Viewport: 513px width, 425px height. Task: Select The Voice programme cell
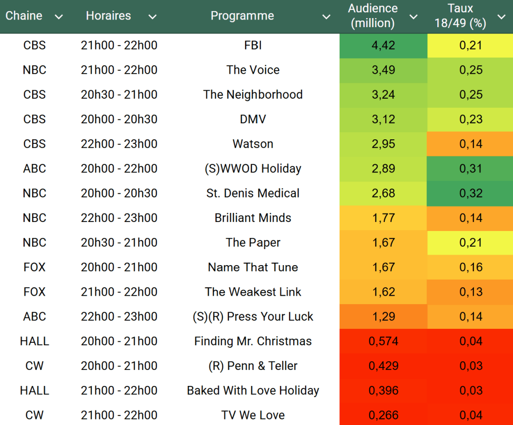pyautogui.click(x=253, y=70)
